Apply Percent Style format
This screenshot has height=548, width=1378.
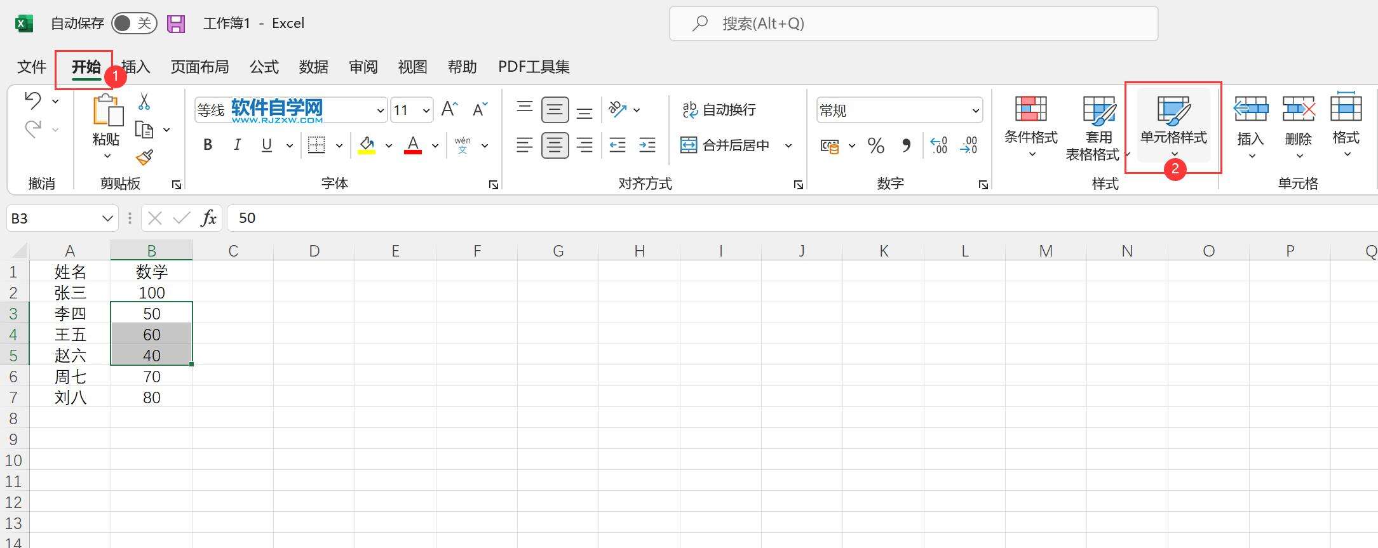point(876,146)
